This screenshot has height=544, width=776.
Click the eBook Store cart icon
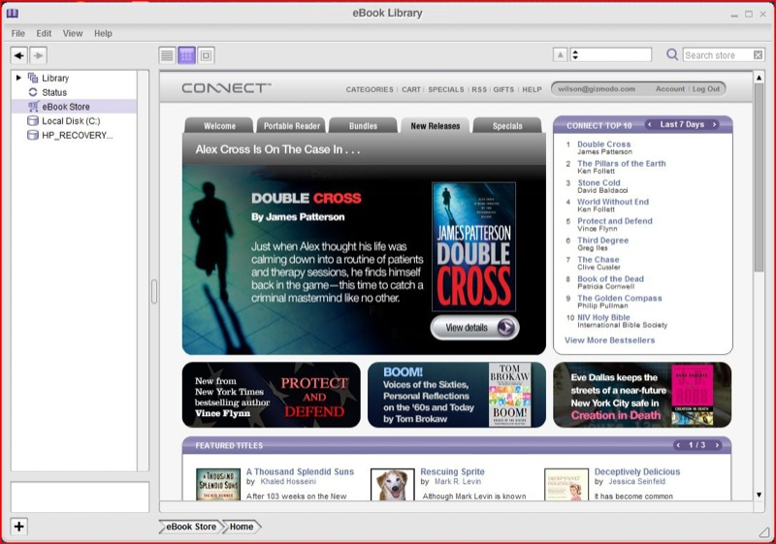coord(33,107)
